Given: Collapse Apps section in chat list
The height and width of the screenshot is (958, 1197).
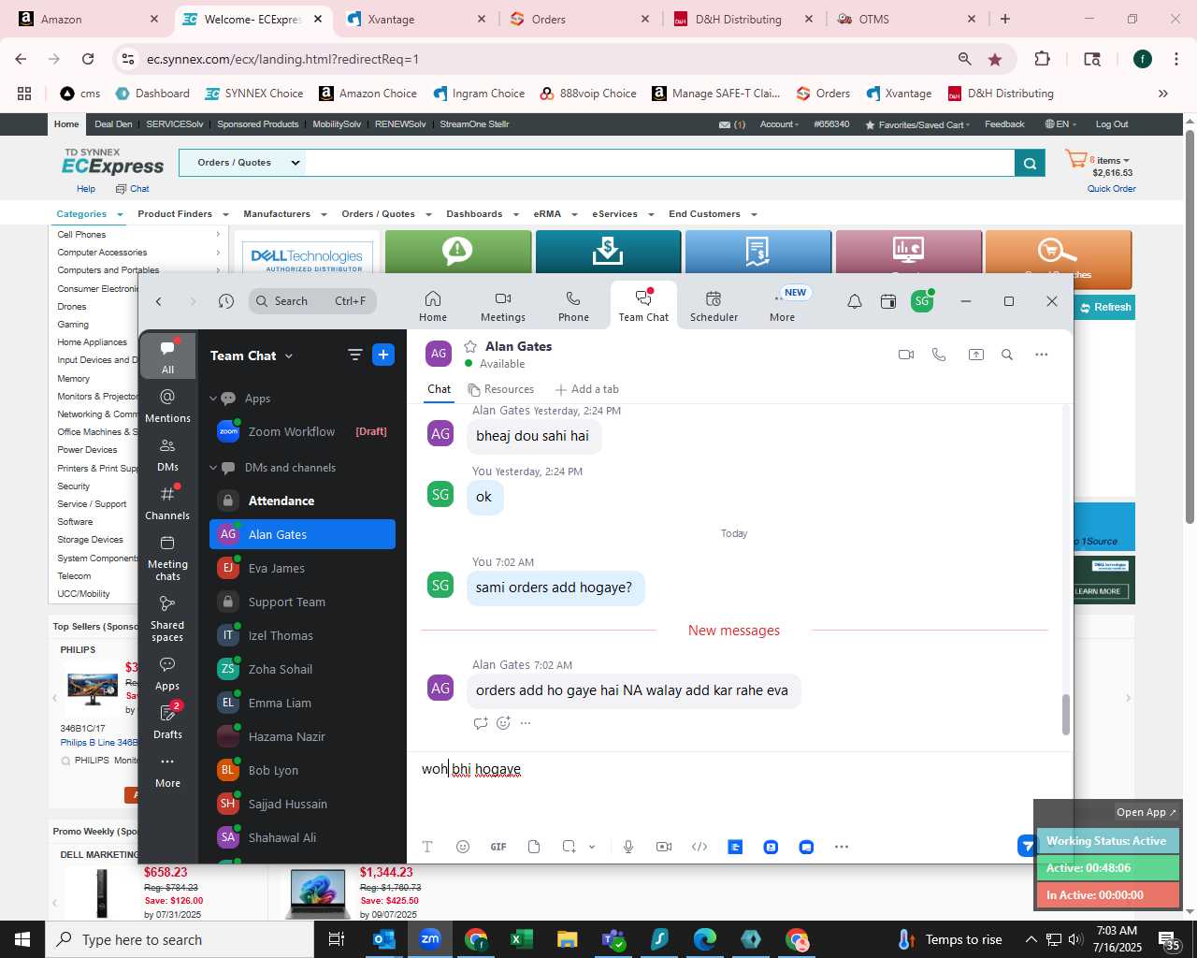Looking at the screenshot, I should (x=213, y=399).
